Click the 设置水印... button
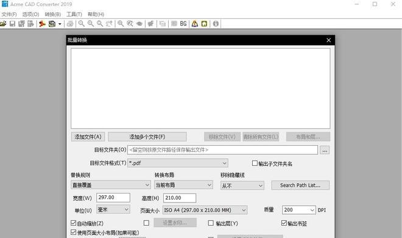 (175, 223)
